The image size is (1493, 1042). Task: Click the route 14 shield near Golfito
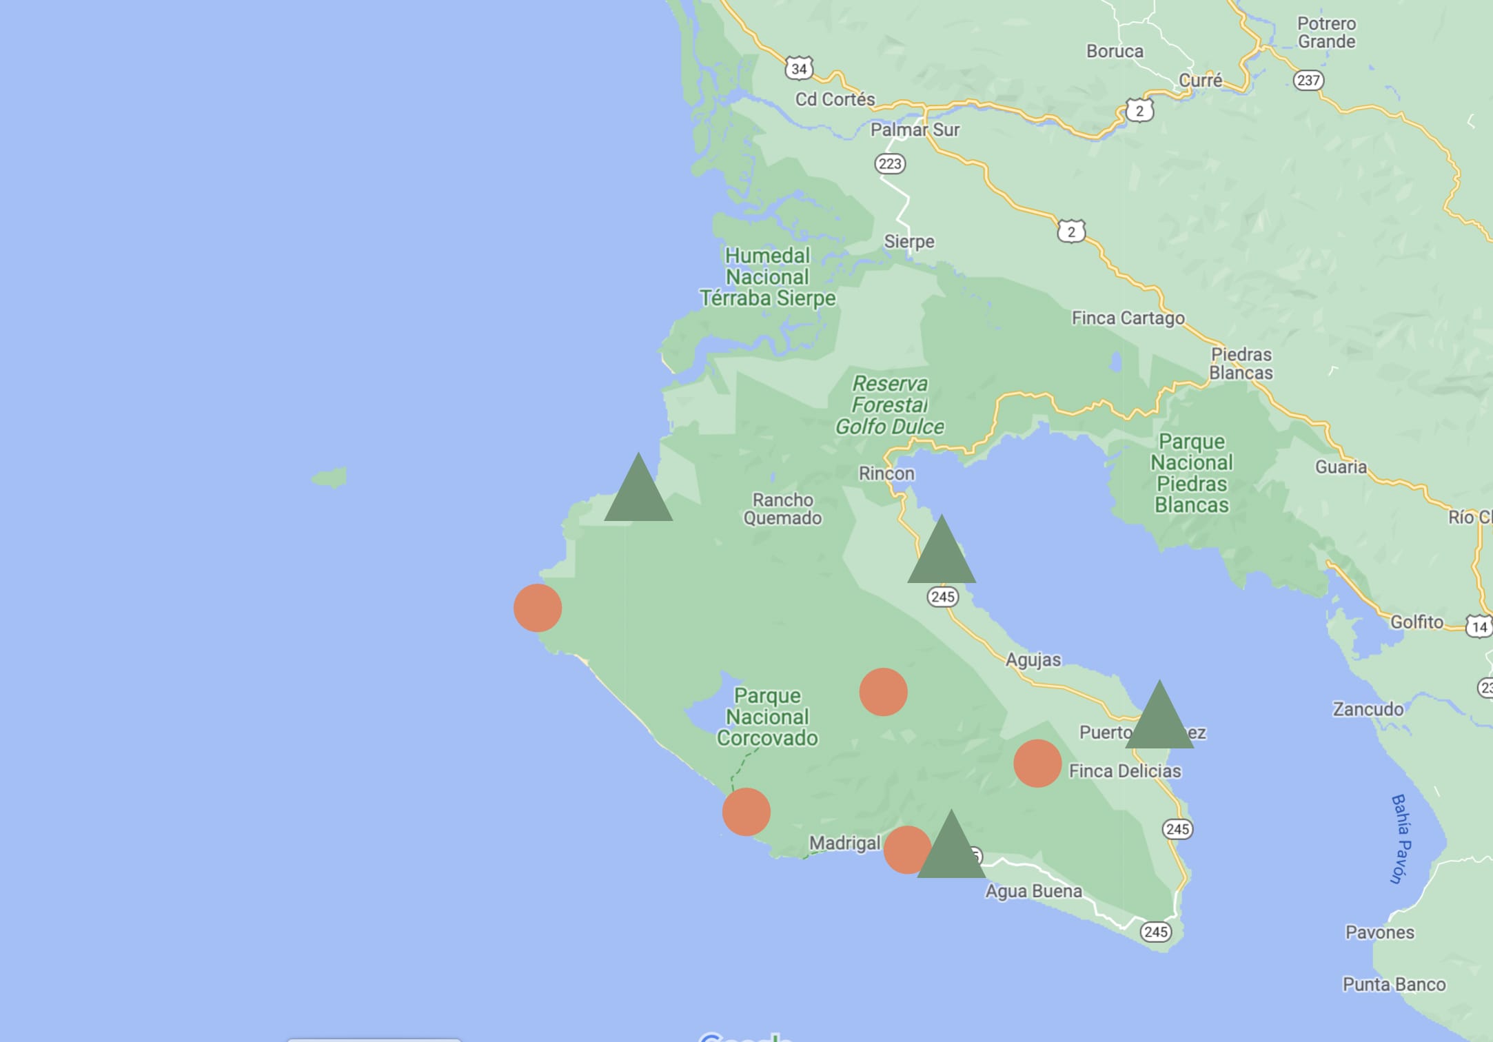pyautogui.click(x=1479, y=627)
